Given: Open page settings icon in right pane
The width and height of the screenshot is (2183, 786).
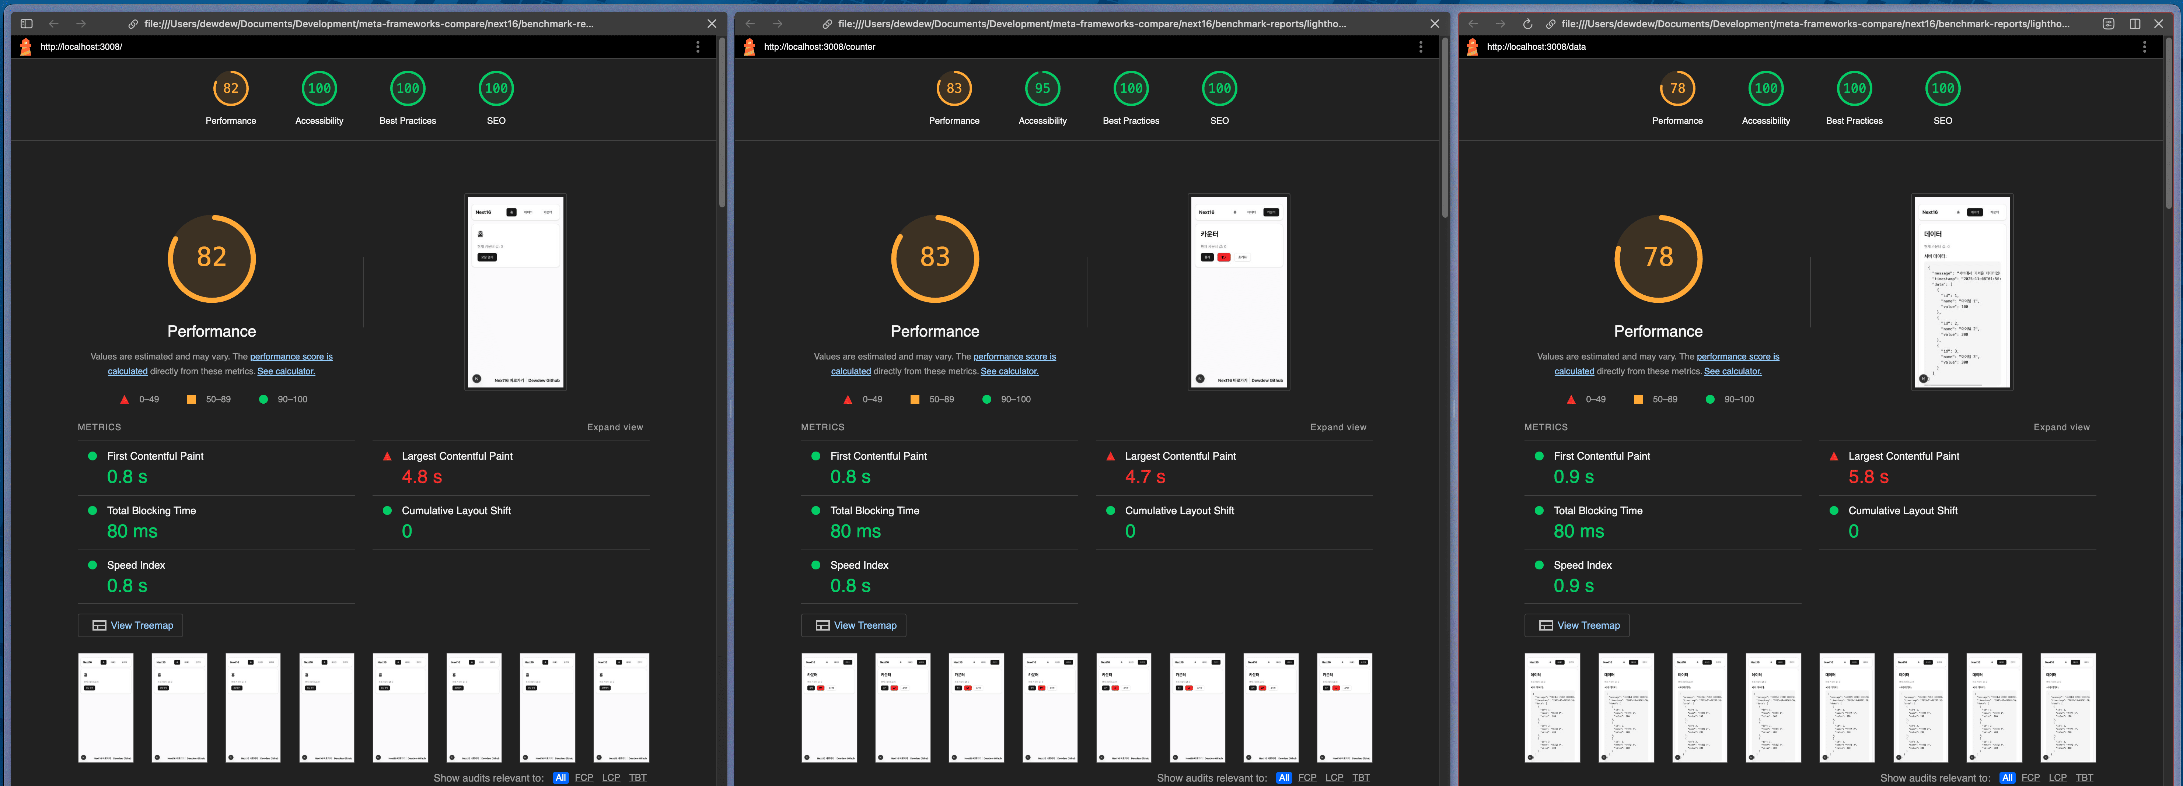Looking at the screenshot, I should point(2109,24).
